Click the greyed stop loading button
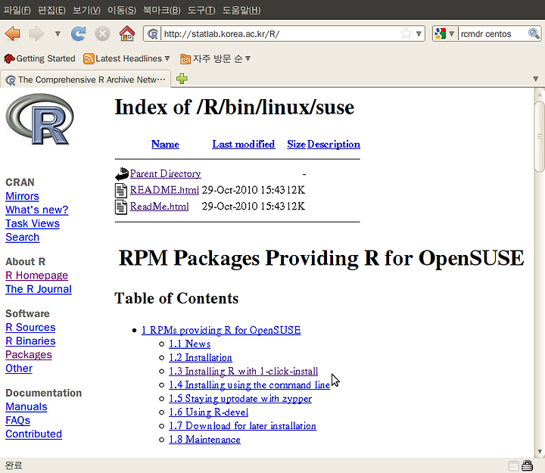545x473 pixels. pyautogui.click(x=102, y=34)
